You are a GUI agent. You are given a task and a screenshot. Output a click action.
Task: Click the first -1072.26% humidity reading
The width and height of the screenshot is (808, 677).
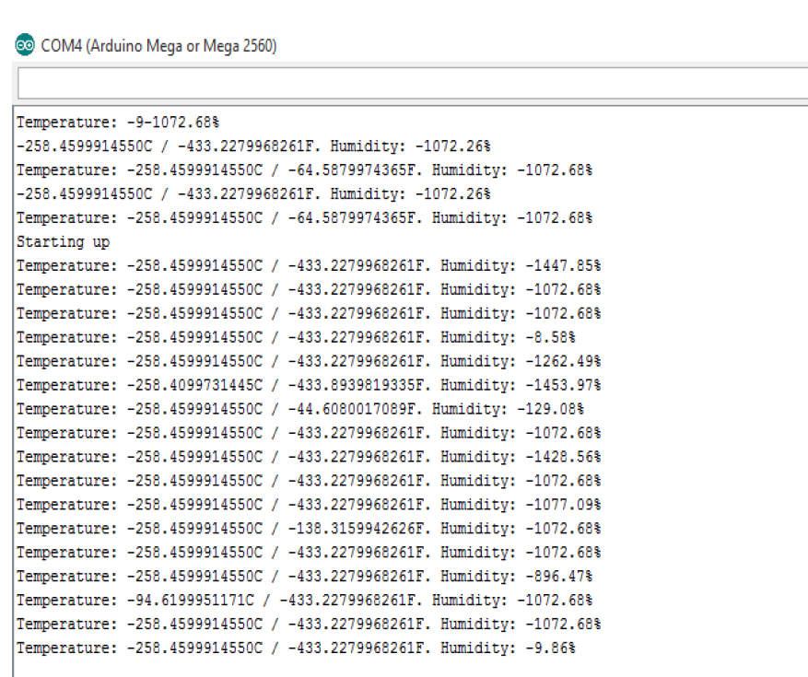(x=452, y=146)
